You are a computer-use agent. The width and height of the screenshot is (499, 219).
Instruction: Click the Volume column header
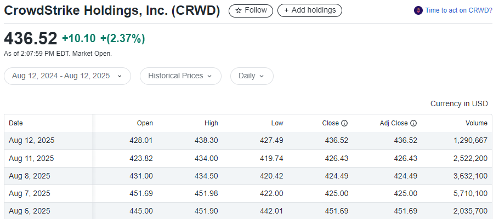pos(477,123)
